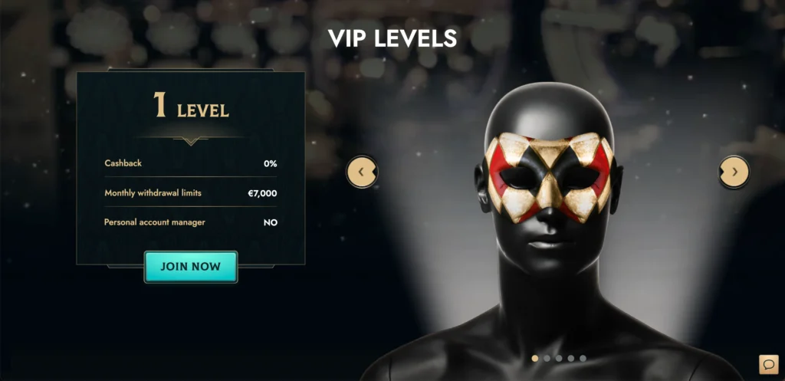
Task: Click the Personal account manager label
Action: coord(155,222)
